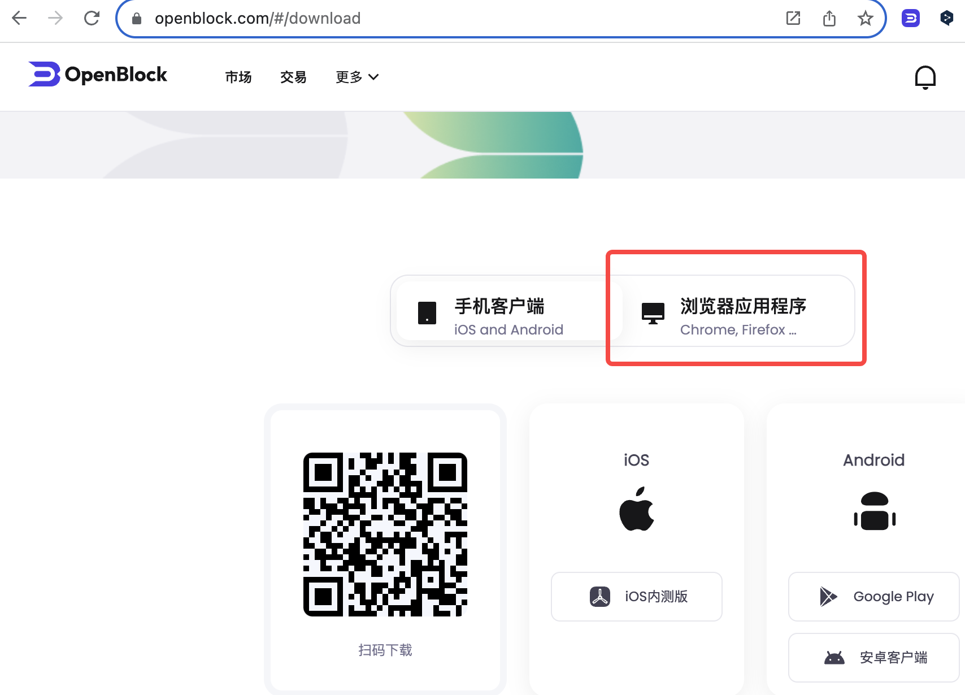This screenshot has width=965, height=695.
Task: Click the Apple logo under iOS
Action: [637, 509]
